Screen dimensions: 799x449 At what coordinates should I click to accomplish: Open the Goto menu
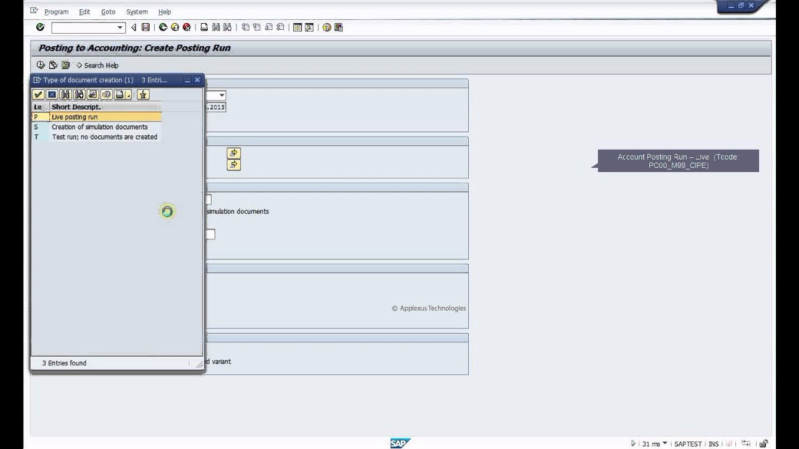pos(108,12)
